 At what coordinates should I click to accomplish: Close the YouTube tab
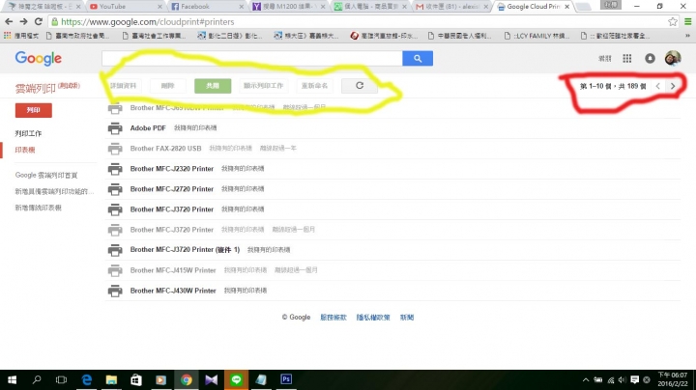(x=159, y=7)
